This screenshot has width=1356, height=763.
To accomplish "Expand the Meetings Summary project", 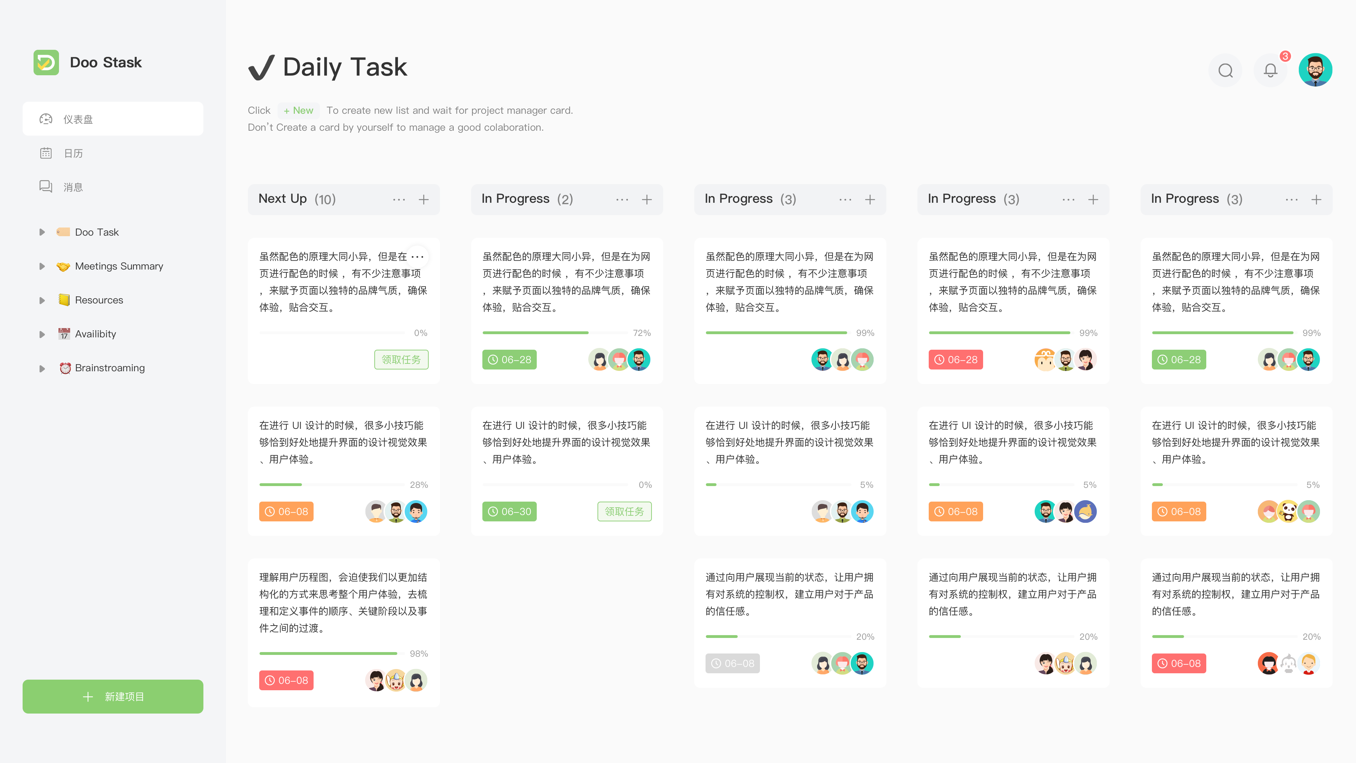I will 42,266.
